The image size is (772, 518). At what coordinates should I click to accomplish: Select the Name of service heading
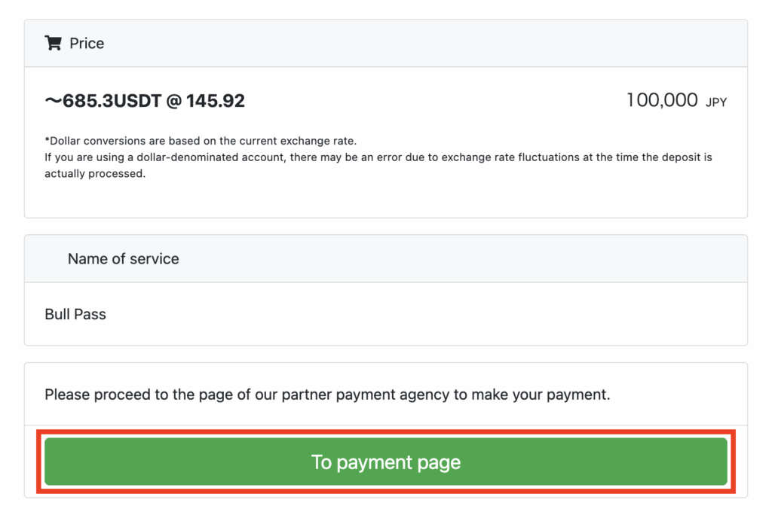[x=123, y=258]
